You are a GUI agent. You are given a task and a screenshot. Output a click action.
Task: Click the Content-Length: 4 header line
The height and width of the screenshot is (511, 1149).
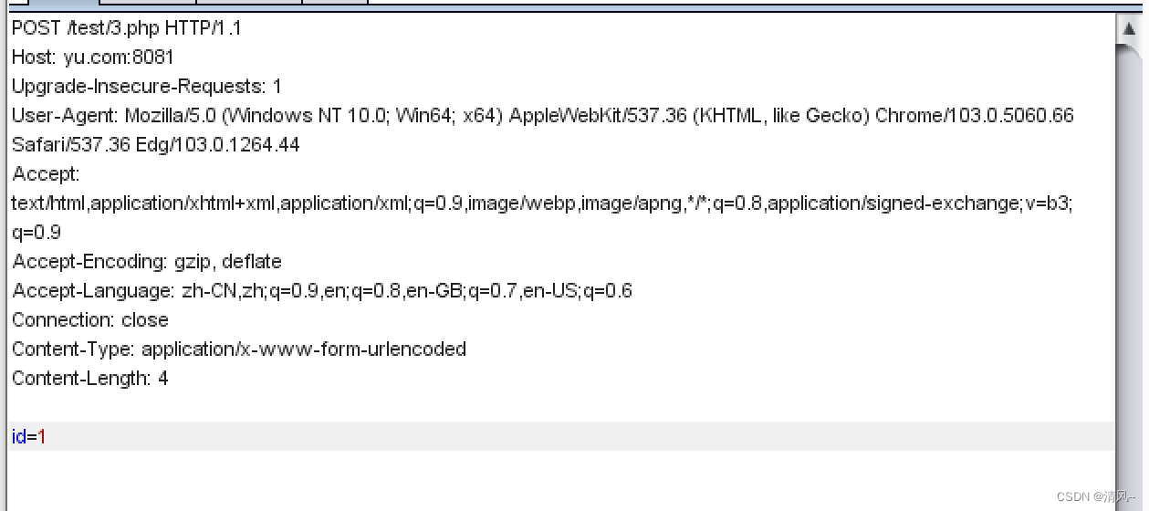pyautogui.click(x=90, y=379)
